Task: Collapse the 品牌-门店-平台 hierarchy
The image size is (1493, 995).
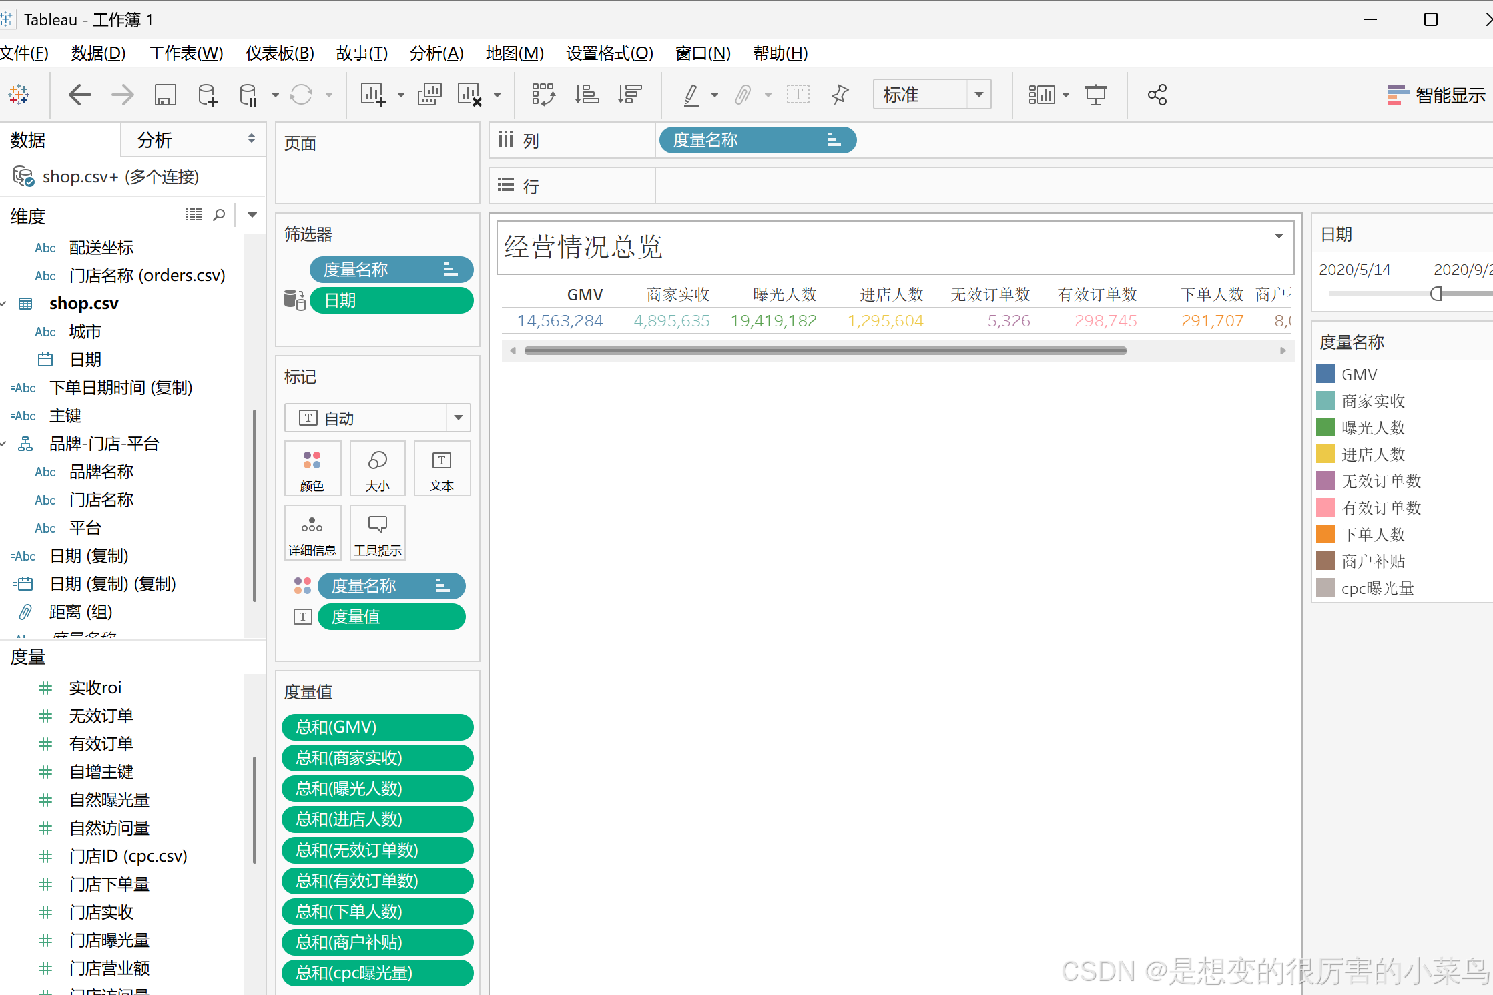Action: [4, 444]
